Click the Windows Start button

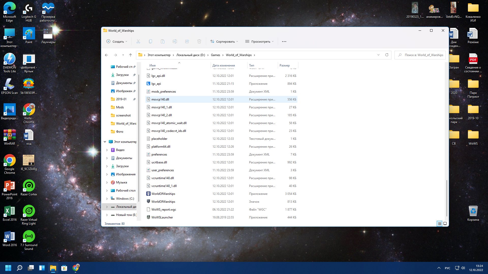(8, 268)
